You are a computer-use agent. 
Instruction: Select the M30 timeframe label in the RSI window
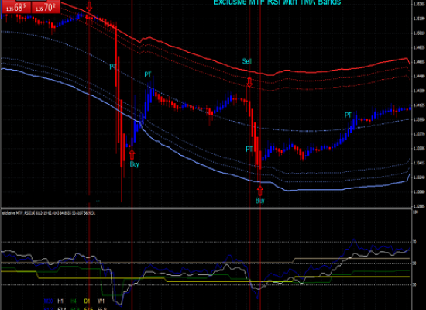coord(48,301)
